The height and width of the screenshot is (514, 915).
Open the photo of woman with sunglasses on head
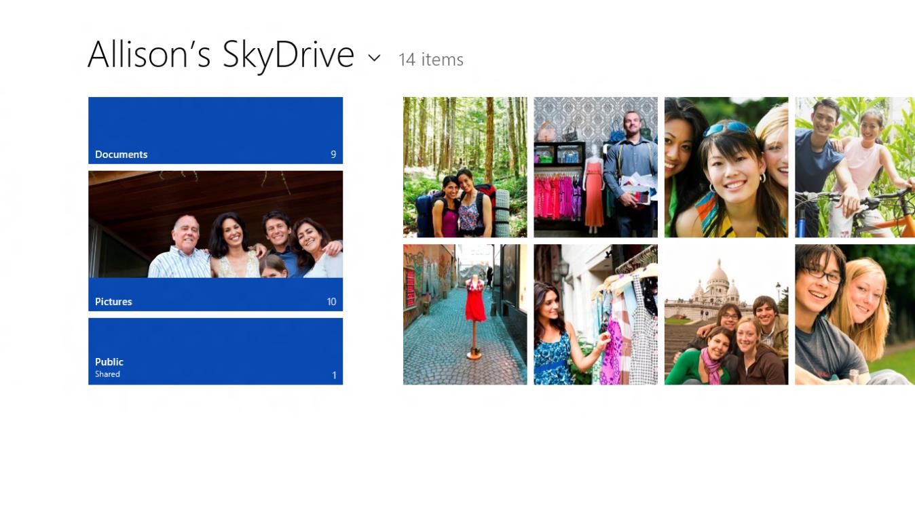point(726,167)
